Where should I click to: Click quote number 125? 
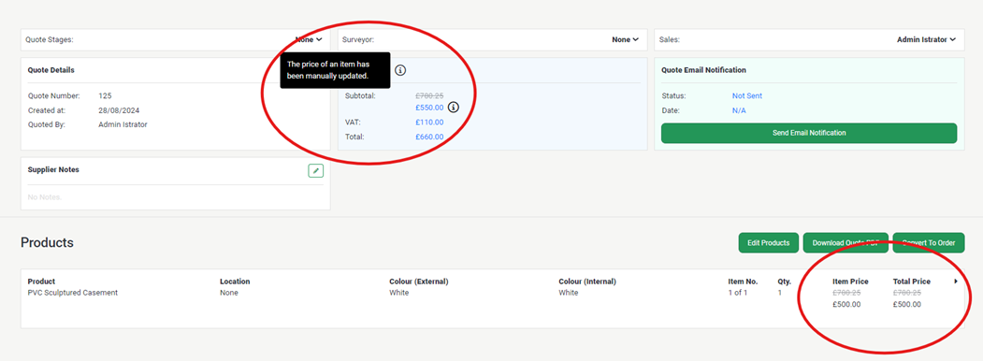tap(105, 96)
